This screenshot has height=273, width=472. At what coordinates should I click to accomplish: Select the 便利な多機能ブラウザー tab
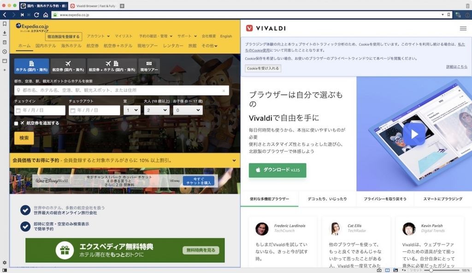click(269, 198)
